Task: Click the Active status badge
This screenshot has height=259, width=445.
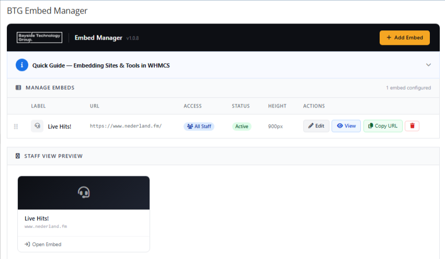Action: pyautogui.click(x=242, y=126)
